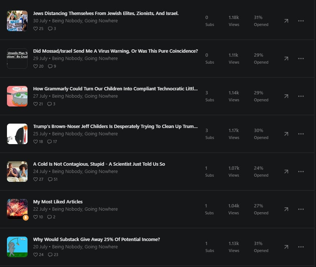Click share arrow for Mossad virus warning post
This screenshot has width=316, height=267.
point(286,59)
